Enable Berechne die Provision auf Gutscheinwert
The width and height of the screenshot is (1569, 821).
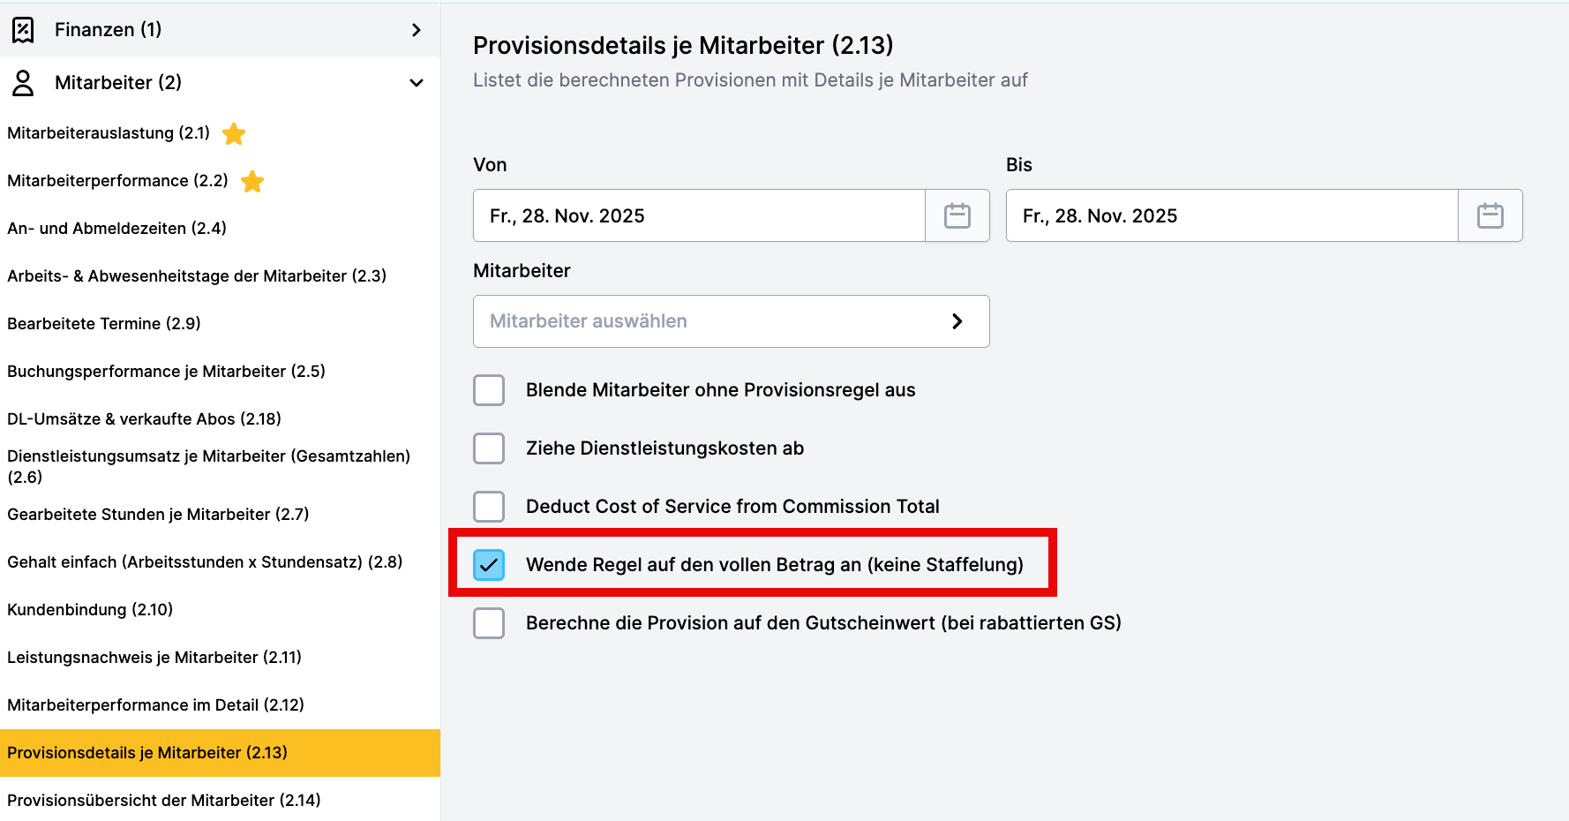[x=489, y=623]
